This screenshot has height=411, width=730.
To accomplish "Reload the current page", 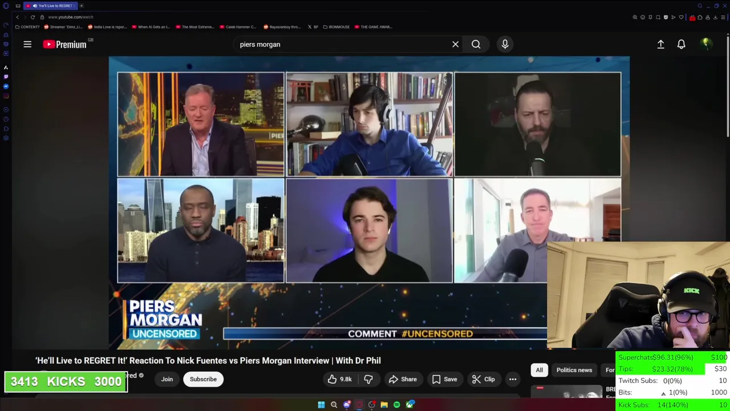I will (33, 17).
